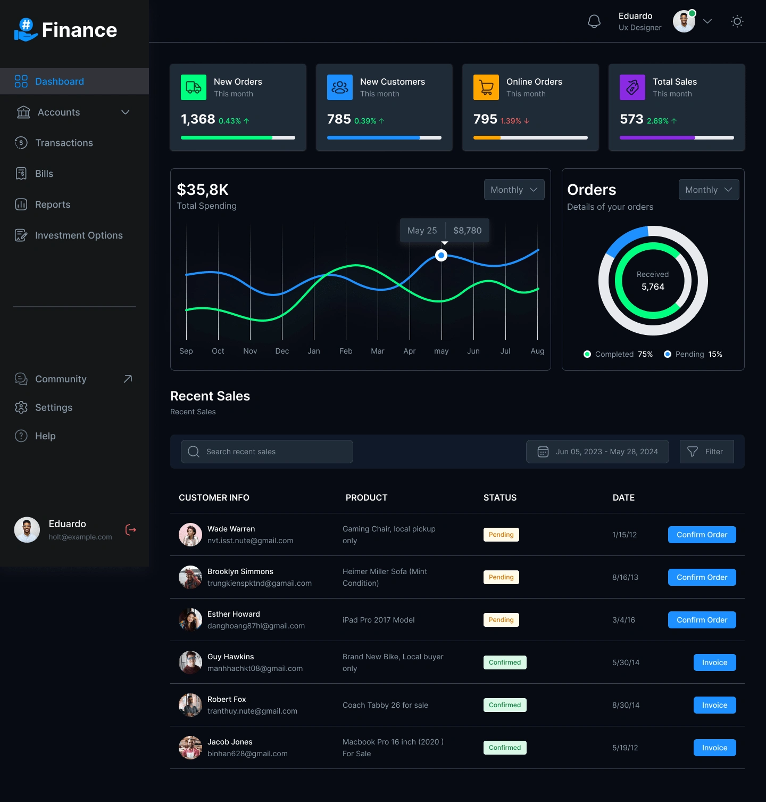This screenshot has width=766, height=802.
Task: Click the red logout icon beside Eduardo
Action: tap(130, 530)
